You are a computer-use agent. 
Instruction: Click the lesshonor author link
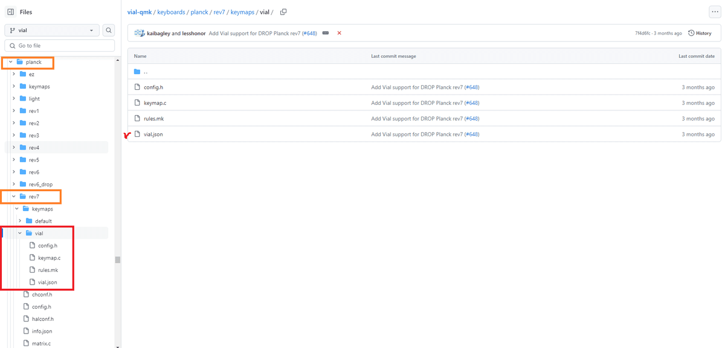tap(193, 33)
